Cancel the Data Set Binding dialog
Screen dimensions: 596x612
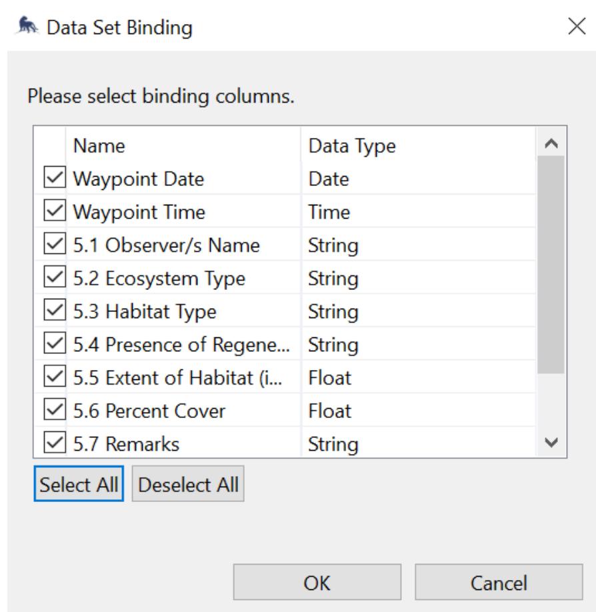click(499, 583)
